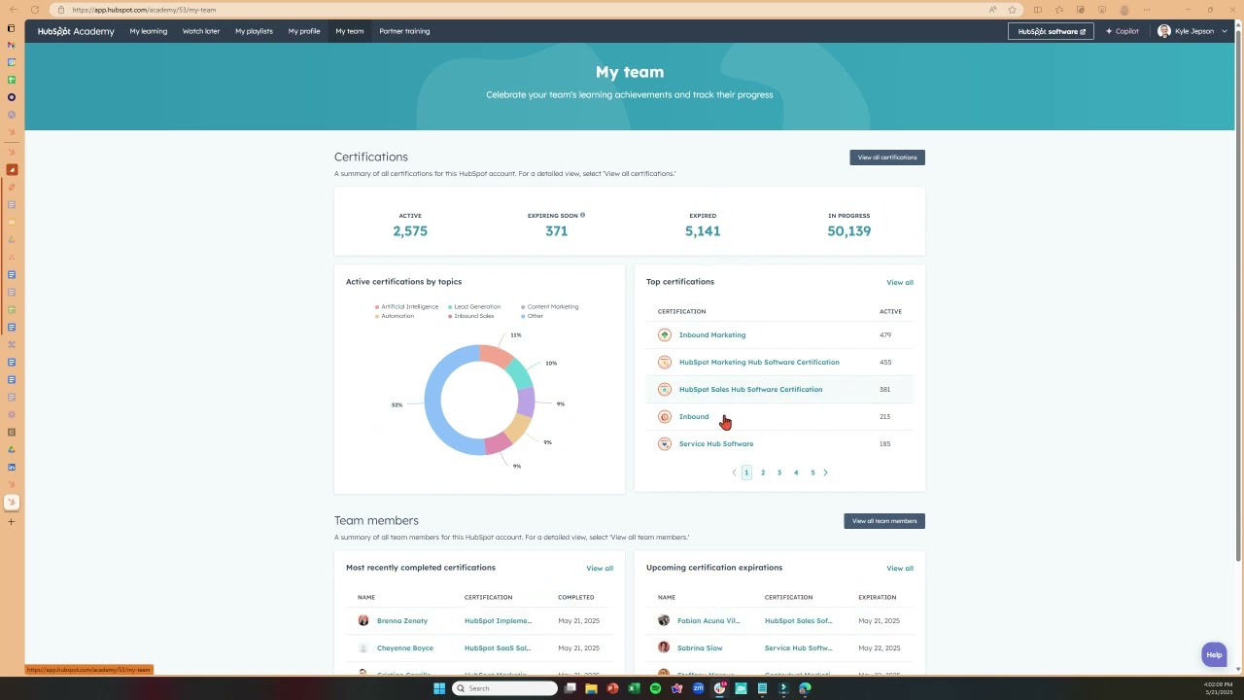Go to next page of certifications
1244x700 pixels.
[825, 472]
